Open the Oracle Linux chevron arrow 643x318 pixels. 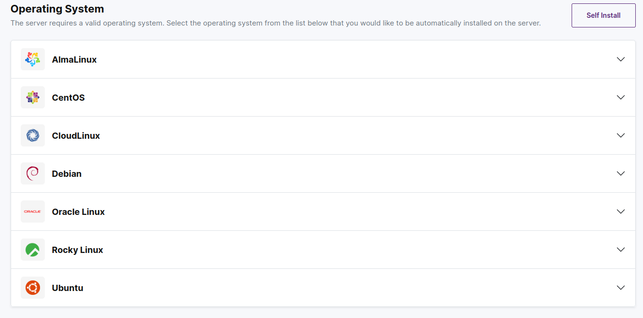[621, 212]
